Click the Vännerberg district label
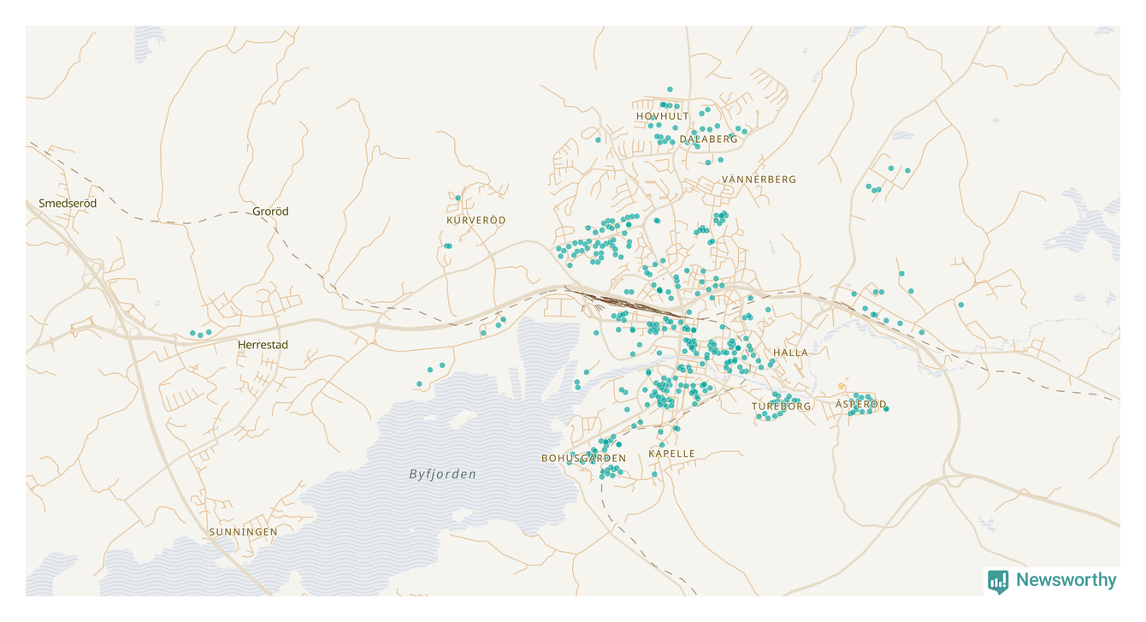 [x=759, y=180]
